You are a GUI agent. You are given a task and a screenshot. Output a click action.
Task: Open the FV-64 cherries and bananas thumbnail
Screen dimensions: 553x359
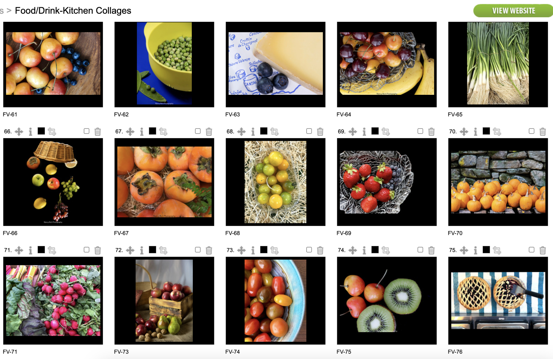click(387, 64)
